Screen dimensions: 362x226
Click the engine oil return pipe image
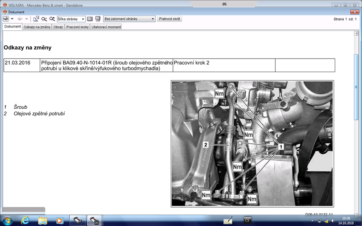tap(252, 143)
